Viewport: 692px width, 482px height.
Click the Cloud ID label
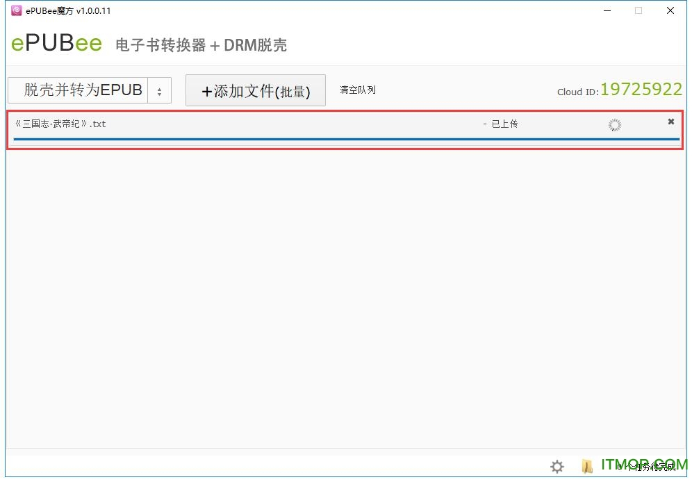tap(577, 92)
